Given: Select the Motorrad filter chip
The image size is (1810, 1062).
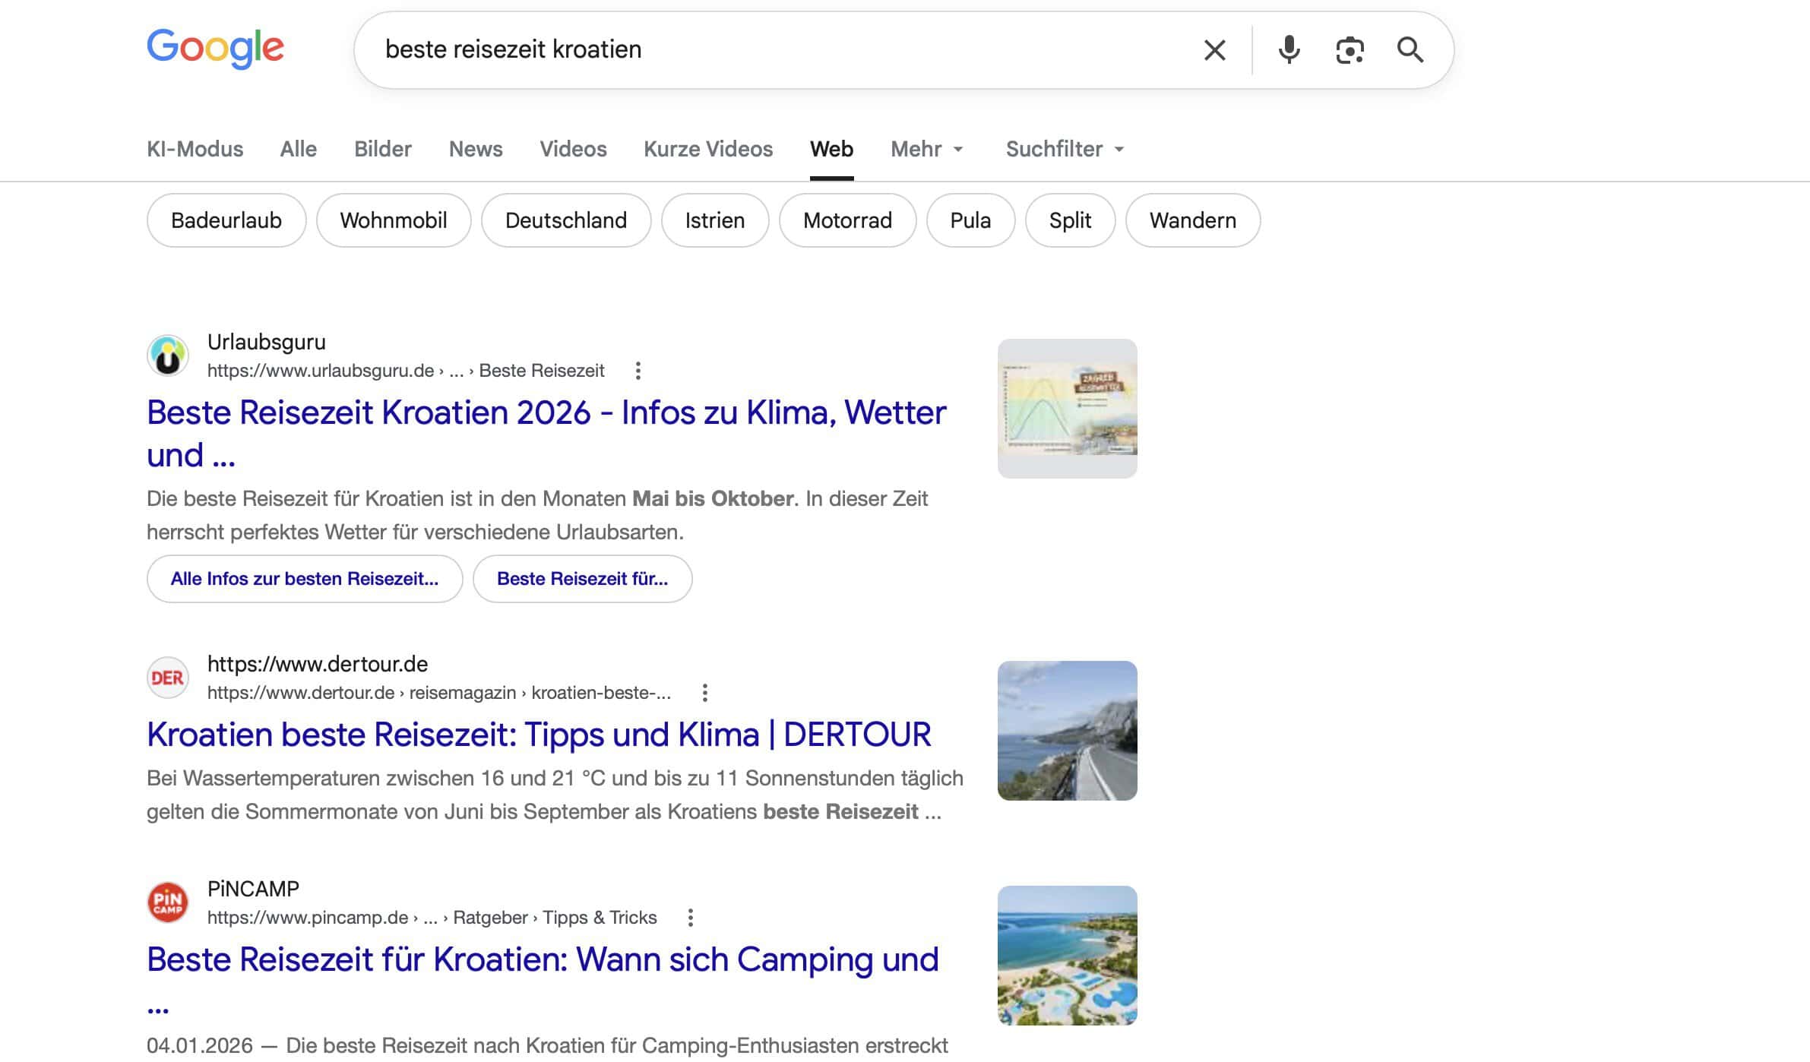Looking at the screenshot, I should click(847, 220).
